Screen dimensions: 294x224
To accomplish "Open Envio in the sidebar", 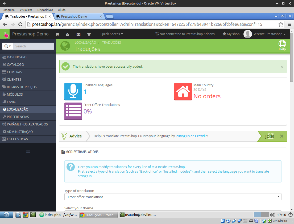I will pos(28,102).
